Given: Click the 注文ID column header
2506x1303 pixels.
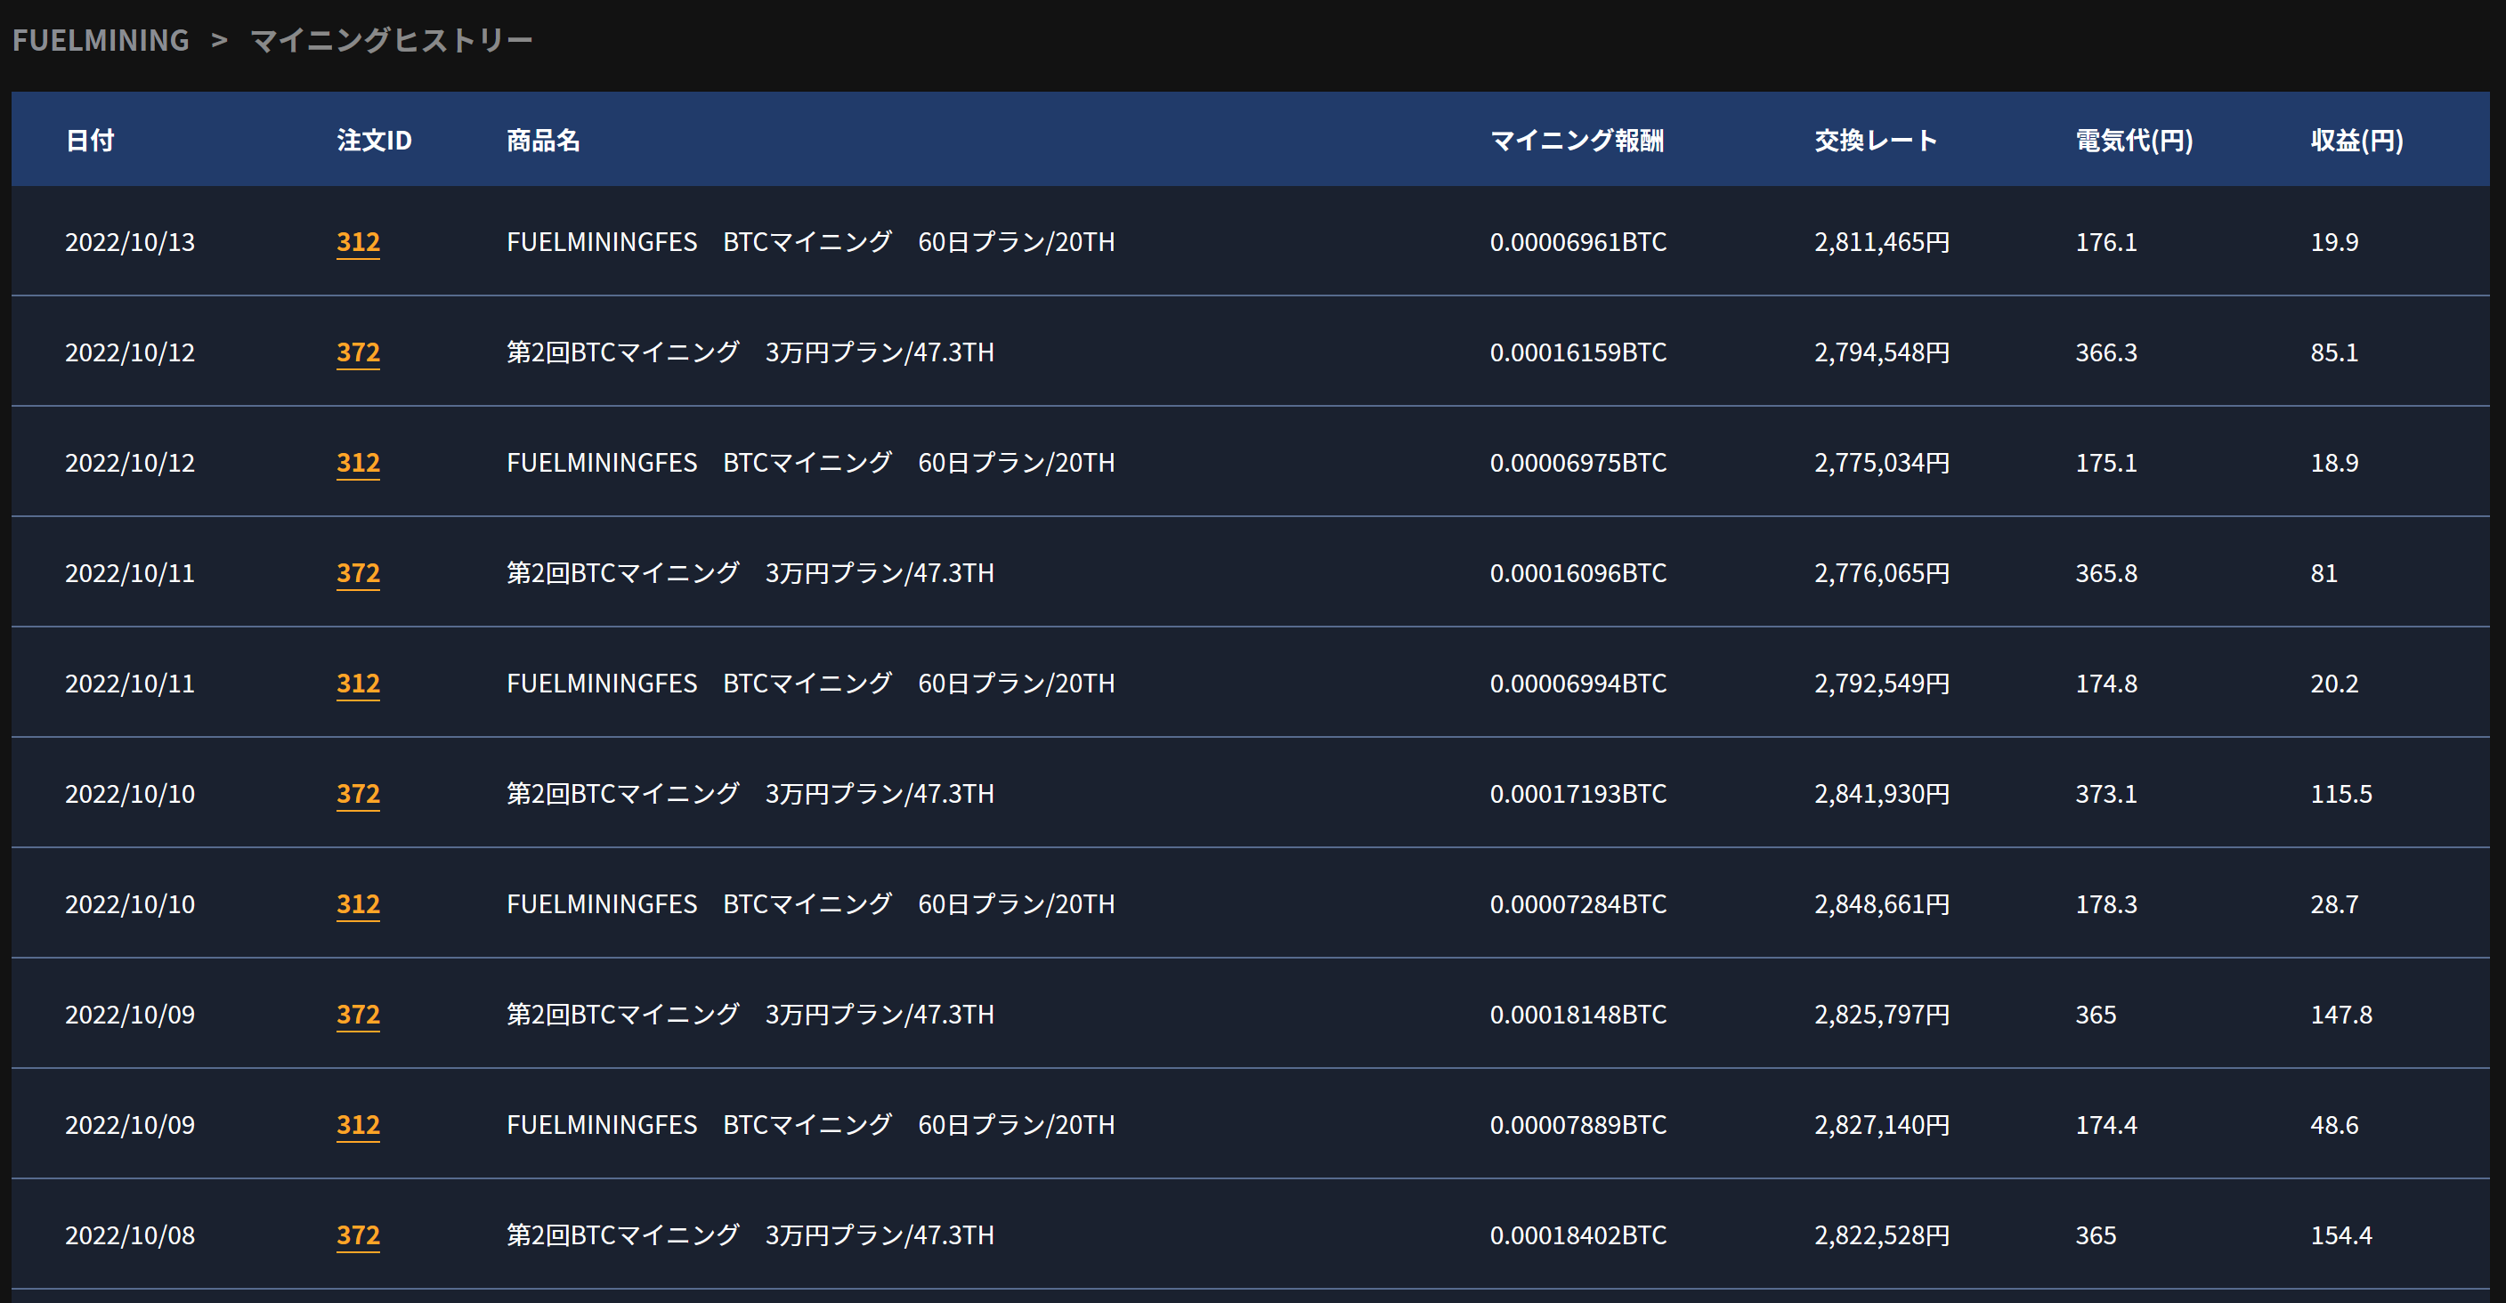Looking at the screenshot, I should (x=374, y=140).
